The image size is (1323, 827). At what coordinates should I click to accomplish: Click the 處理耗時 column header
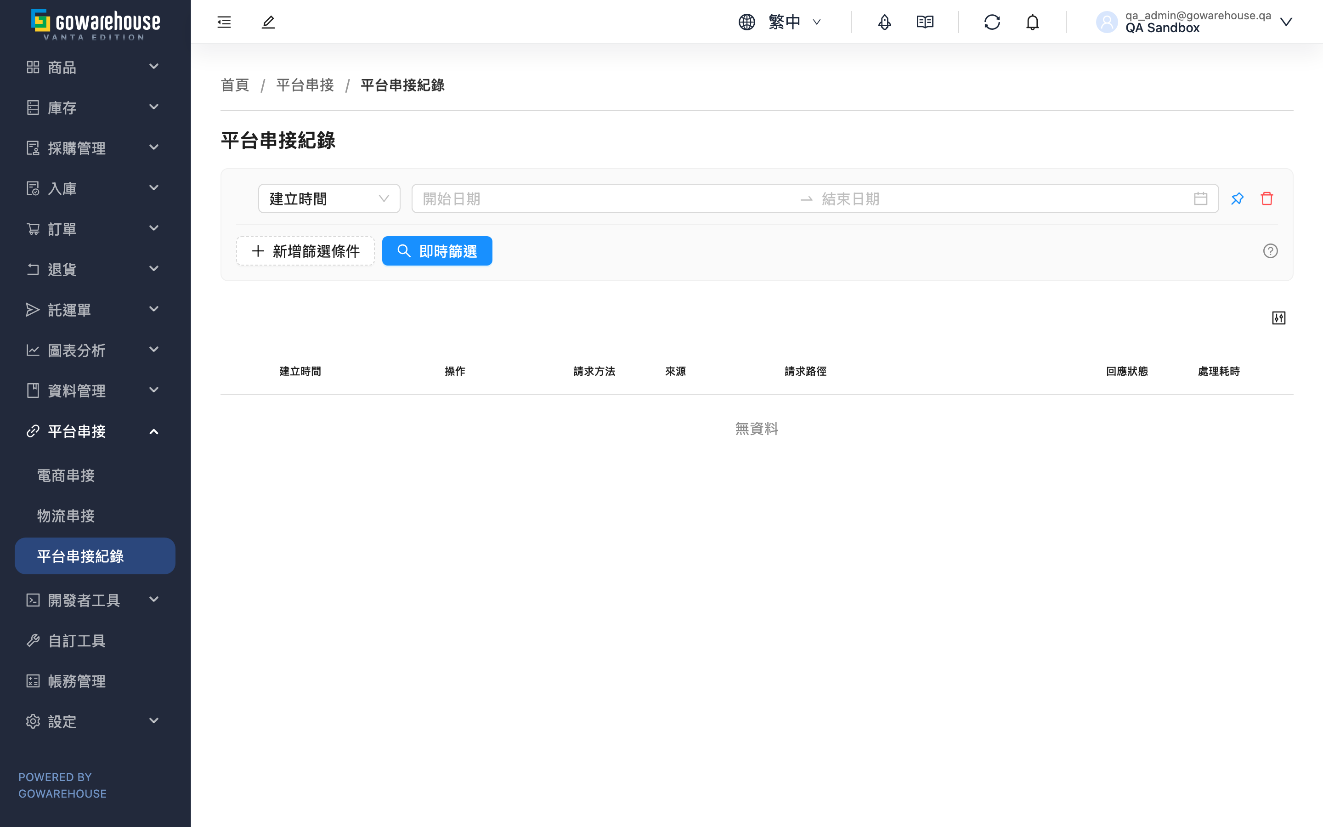[x=1219, y=371]
